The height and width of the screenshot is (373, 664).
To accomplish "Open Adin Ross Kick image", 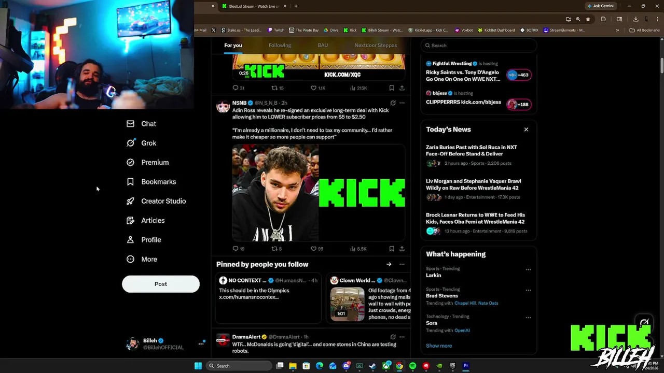I will point(319,193).
